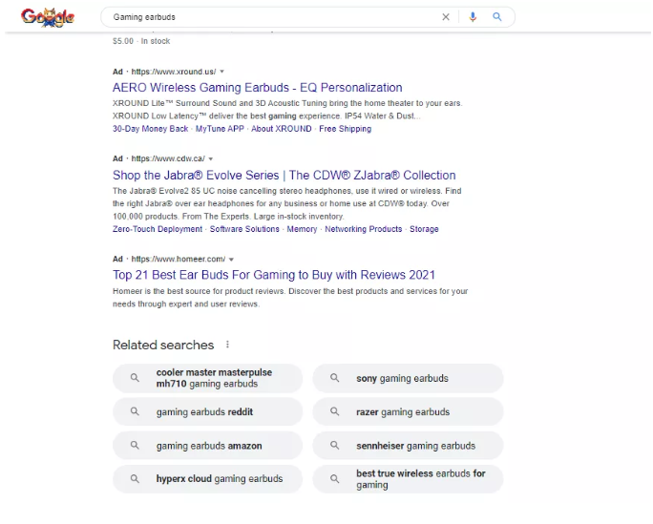Clear the search box with X icon
The width and height of the screenshot is (653, 524).
pyautogui.click(x=445, y=17)
